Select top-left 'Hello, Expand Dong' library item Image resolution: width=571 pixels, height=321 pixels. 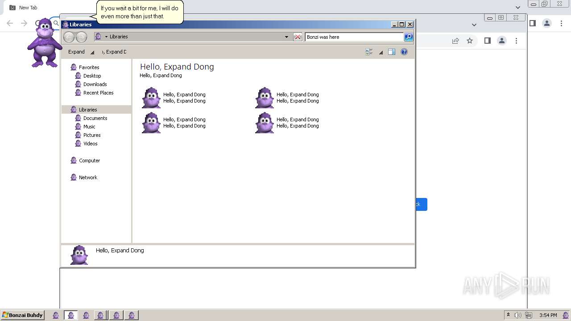174,98
